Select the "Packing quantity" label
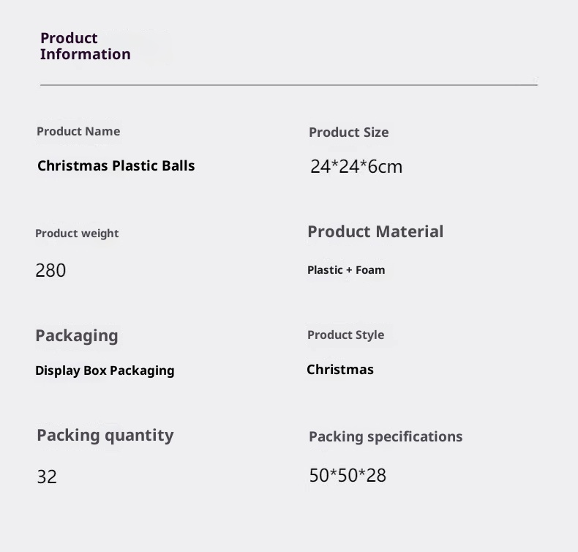Screen dimensions: 578x552 click(105, 436)
